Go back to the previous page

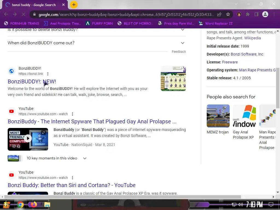tap(6, 14)
